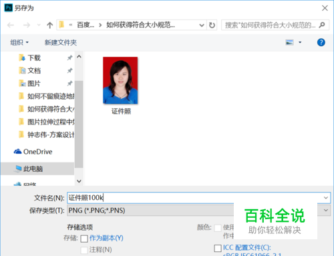Viewport: 334px width, 256px height.
Task: Click the folder icon in address bar
Action: point(61,25)
